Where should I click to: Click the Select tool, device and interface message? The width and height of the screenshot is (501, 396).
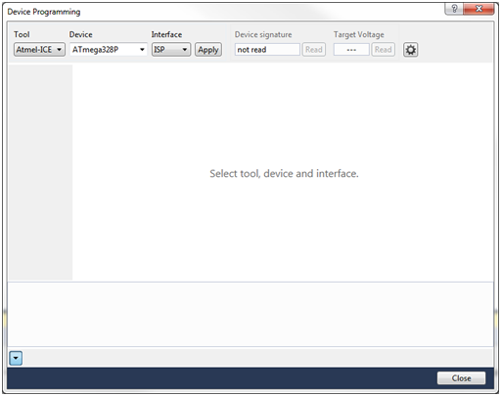pos(284,173)
